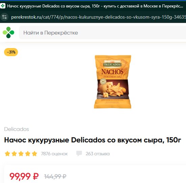Click the product title heading
186x183 pixels.
pos(93,140)
